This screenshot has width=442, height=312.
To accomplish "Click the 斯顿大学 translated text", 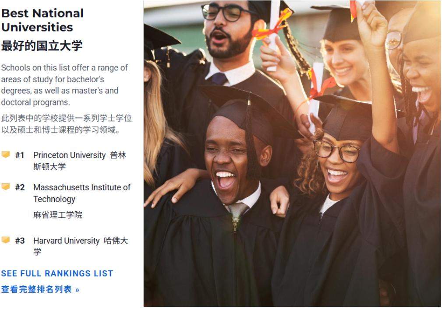I will (50, 166).
